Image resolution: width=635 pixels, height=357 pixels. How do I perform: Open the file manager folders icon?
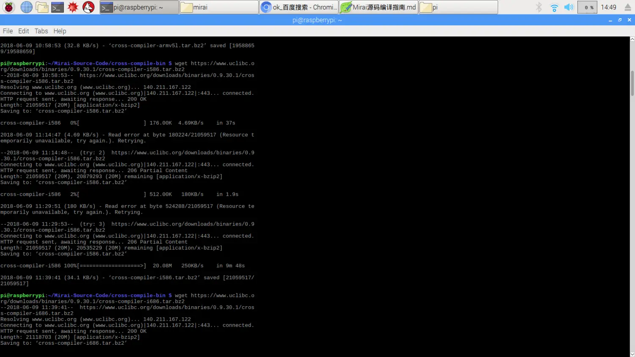pyautogui.click(x=42, y=7)
